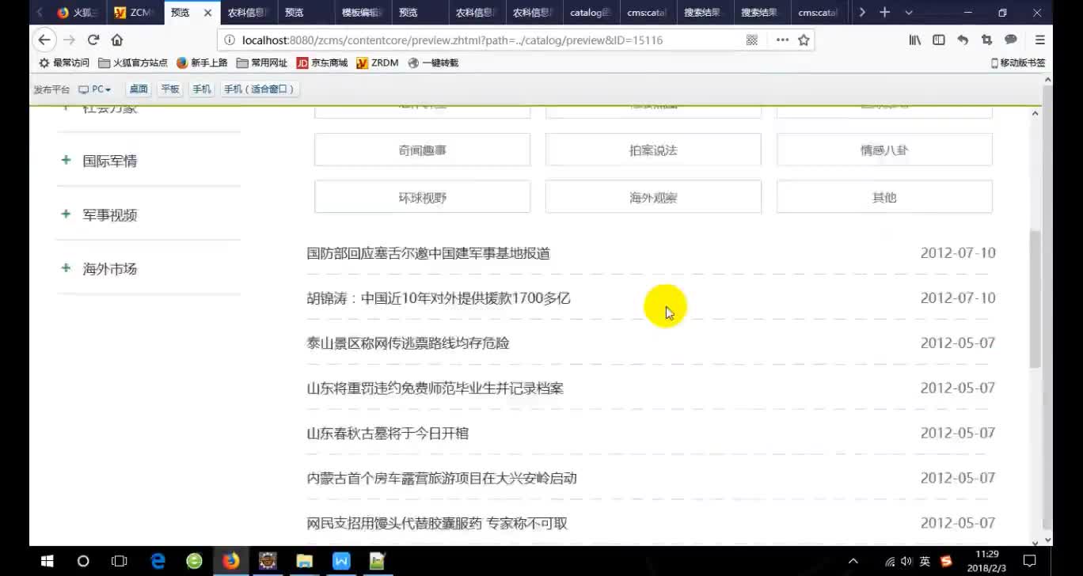The image size is (1083, 576).
Task: Switch to the catalog tab
Action: 590,13
